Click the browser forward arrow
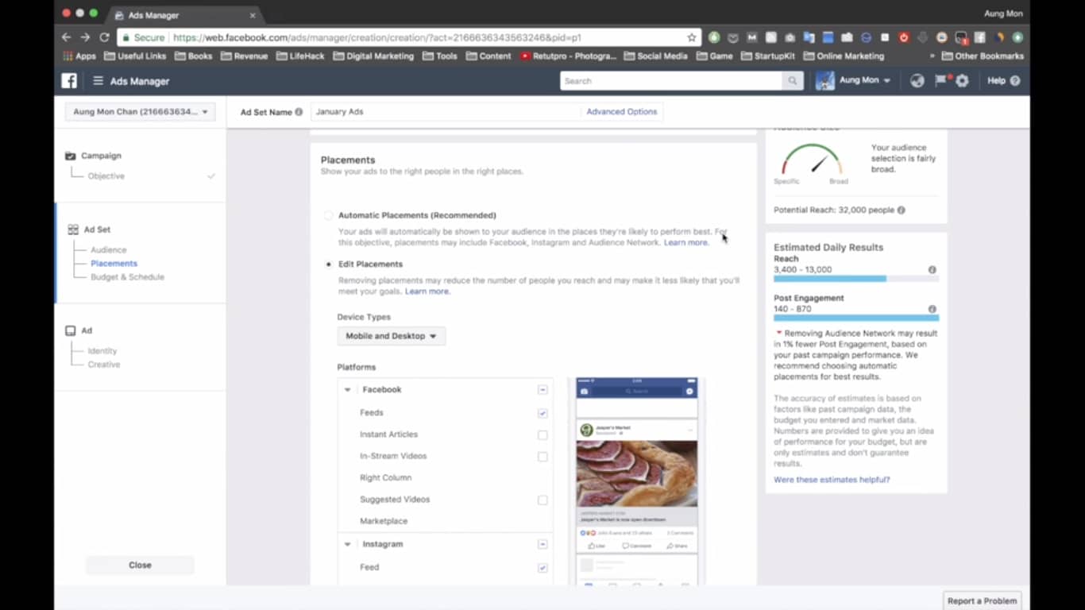This screenshot has width=1085, height=610. (85, 37)
